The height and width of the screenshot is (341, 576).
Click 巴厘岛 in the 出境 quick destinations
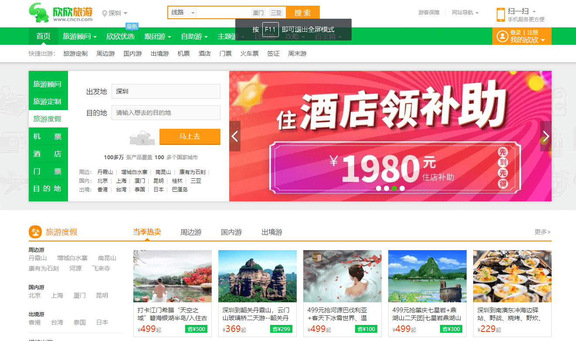click(180, 190)
